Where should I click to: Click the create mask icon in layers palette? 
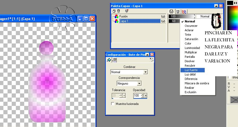point(127,11)
